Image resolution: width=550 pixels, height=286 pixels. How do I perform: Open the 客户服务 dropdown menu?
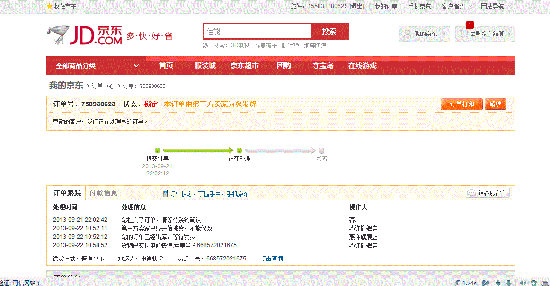click(x=452, y=6)
